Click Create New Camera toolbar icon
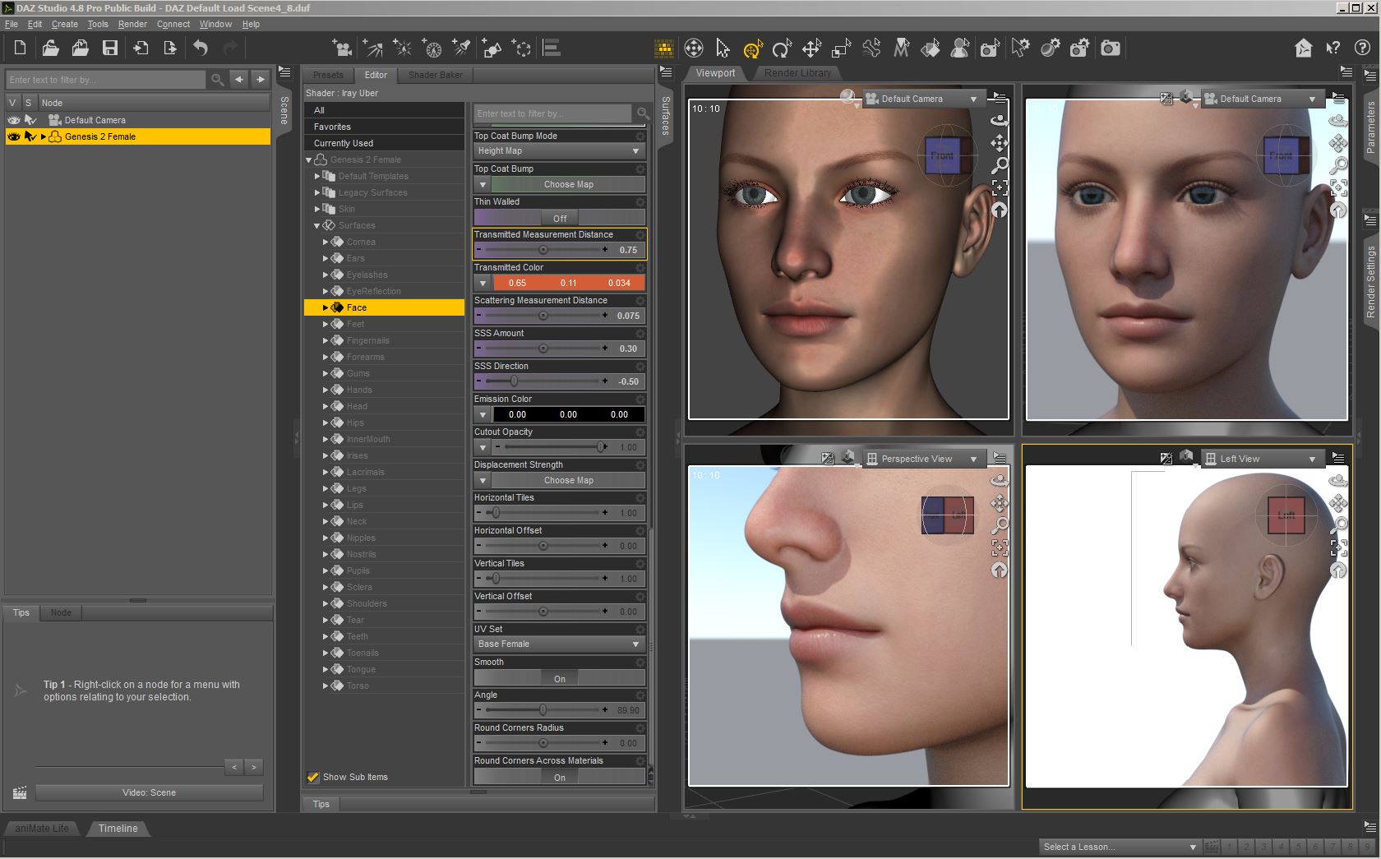 342,48
